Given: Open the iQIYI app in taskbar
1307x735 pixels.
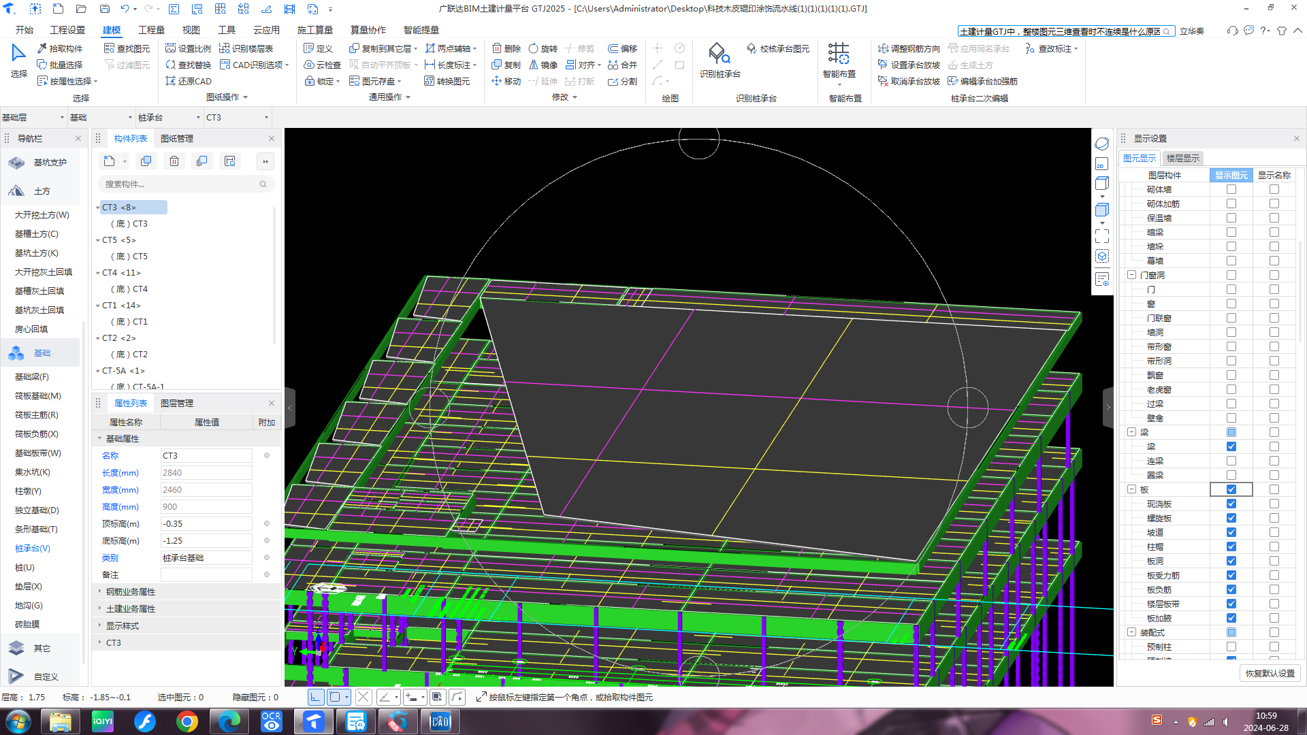Looking at the screenshot, I should 103,721.
